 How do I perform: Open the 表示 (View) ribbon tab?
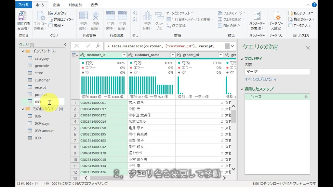coord(94,5)
